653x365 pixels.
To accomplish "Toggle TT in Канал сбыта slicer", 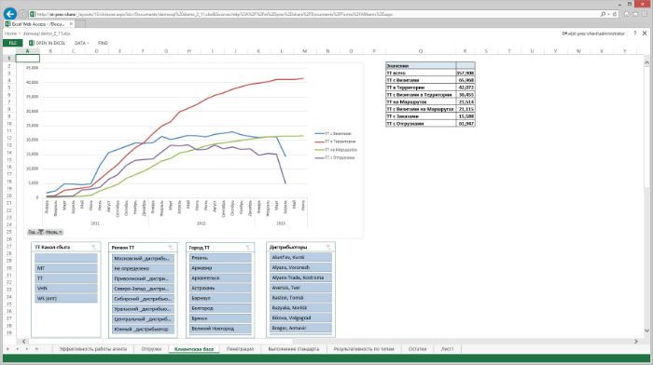I will (x=66, y=278).
